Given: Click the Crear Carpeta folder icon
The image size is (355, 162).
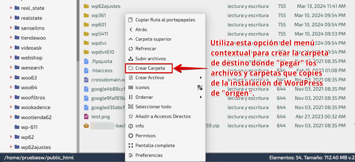Looking at the screenshot, I should coord(131,68).
